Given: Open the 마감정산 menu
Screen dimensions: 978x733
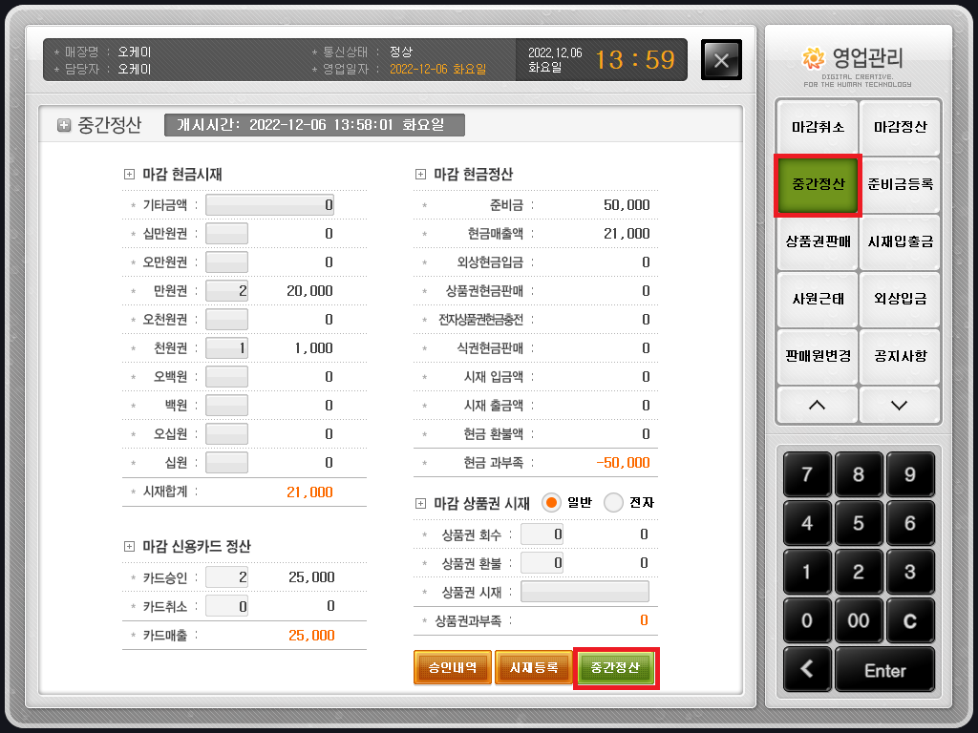Looking at the screenshot, I should 900,127.
